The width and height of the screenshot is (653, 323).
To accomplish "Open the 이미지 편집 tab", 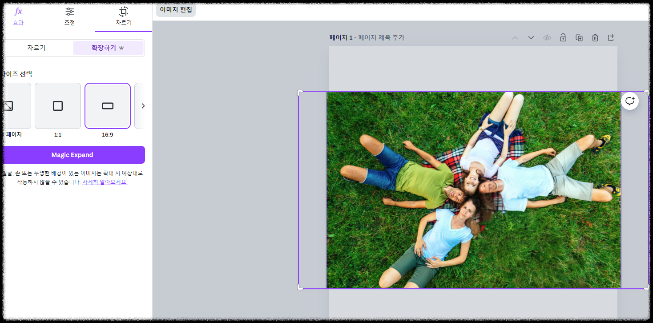I will coord(175,10).
